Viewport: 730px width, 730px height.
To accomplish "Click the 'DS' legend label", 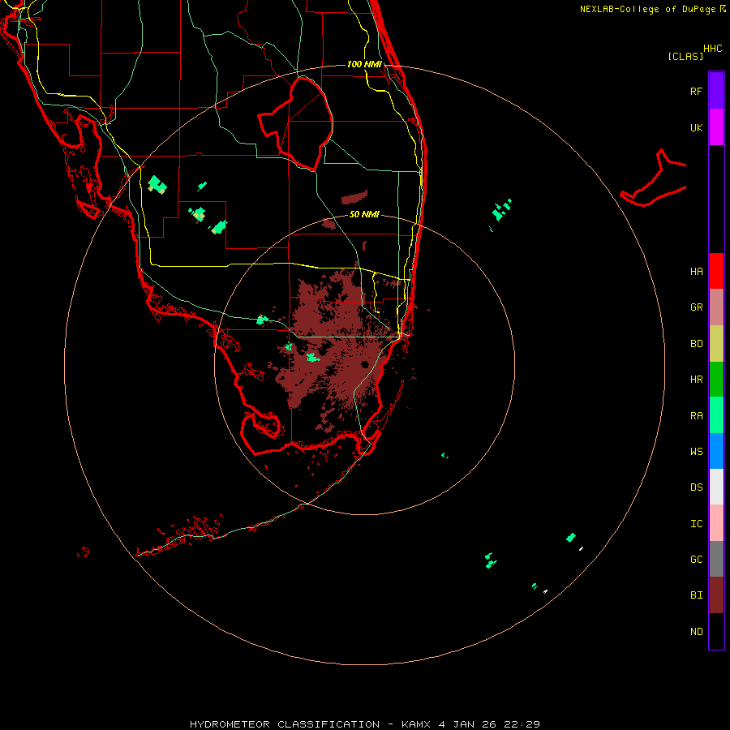I will (x=696, y=487).
